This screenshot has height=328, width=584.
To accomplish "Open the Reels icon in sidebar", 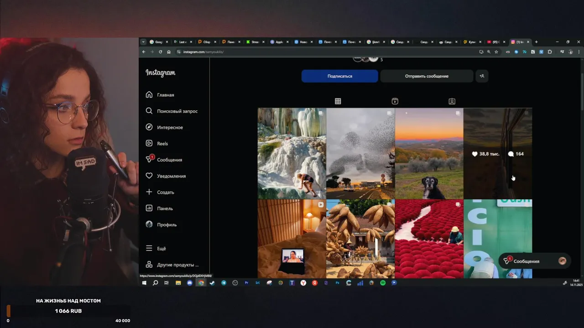I will 149,143.
